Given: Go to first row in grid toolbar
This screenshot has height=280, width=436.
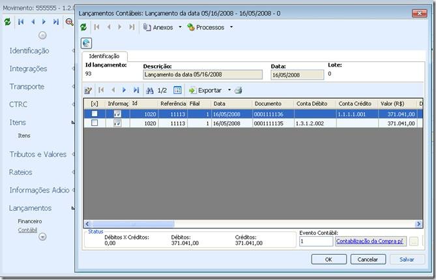Looking at the screenshot, I should (101, 90).
